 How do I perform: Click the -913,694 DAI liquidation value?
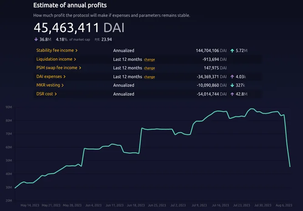pos(214,59)
